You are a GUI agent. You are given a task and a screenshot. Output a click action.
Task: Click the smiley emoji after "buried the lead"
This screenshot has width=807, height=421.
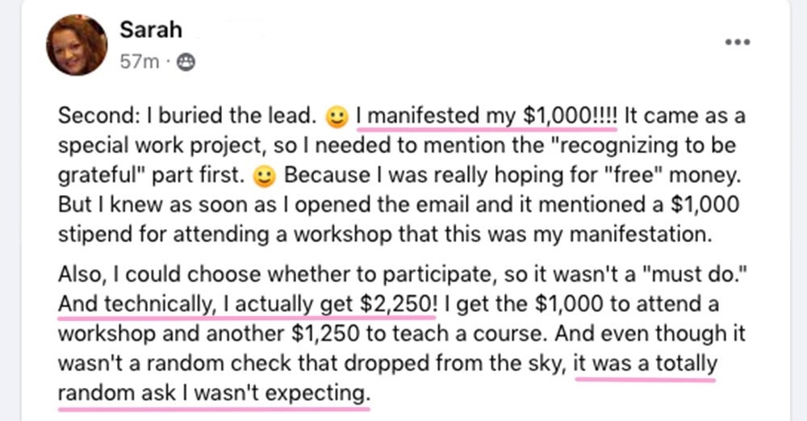337,117
